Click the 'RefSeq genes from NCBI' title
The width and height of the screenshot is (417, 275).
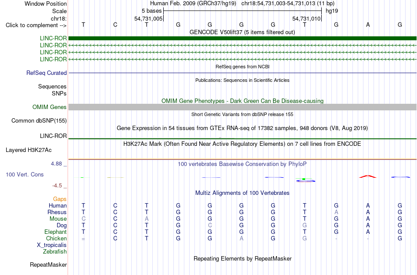[242, 67]
